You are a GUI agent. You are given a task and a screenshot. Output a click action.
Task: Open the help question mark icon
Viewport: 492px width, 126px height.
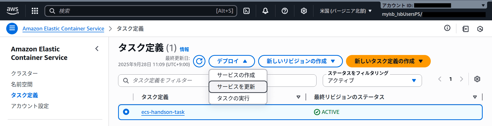click(x=285, y=11)
